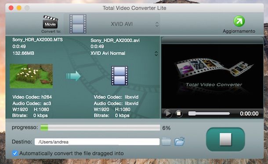The image size is (268, 164).
Task: Click the gray folder icon next to Destino
Action: click(x=166, y=142)
